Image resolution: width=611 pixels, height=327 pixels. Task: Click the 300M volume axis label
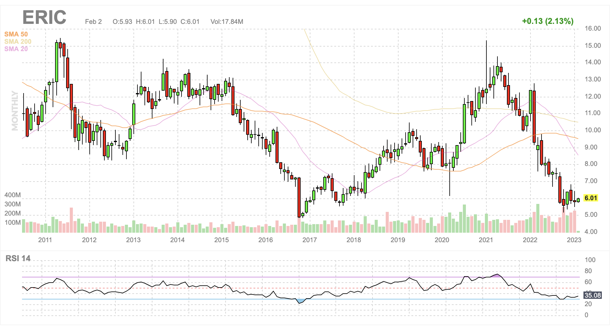click(13, 204)
